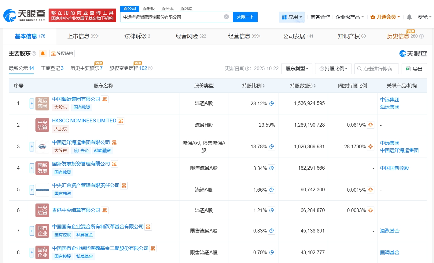Select the 工商登记 shareholder tab

pyautogui.click(x=52, y=68)
